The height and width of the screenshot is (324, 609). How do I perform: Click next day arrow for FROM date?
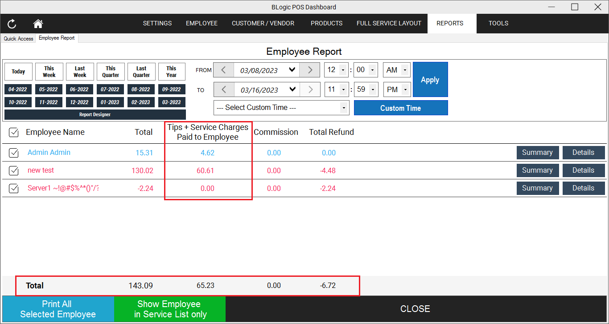click(x=310, y=70)
